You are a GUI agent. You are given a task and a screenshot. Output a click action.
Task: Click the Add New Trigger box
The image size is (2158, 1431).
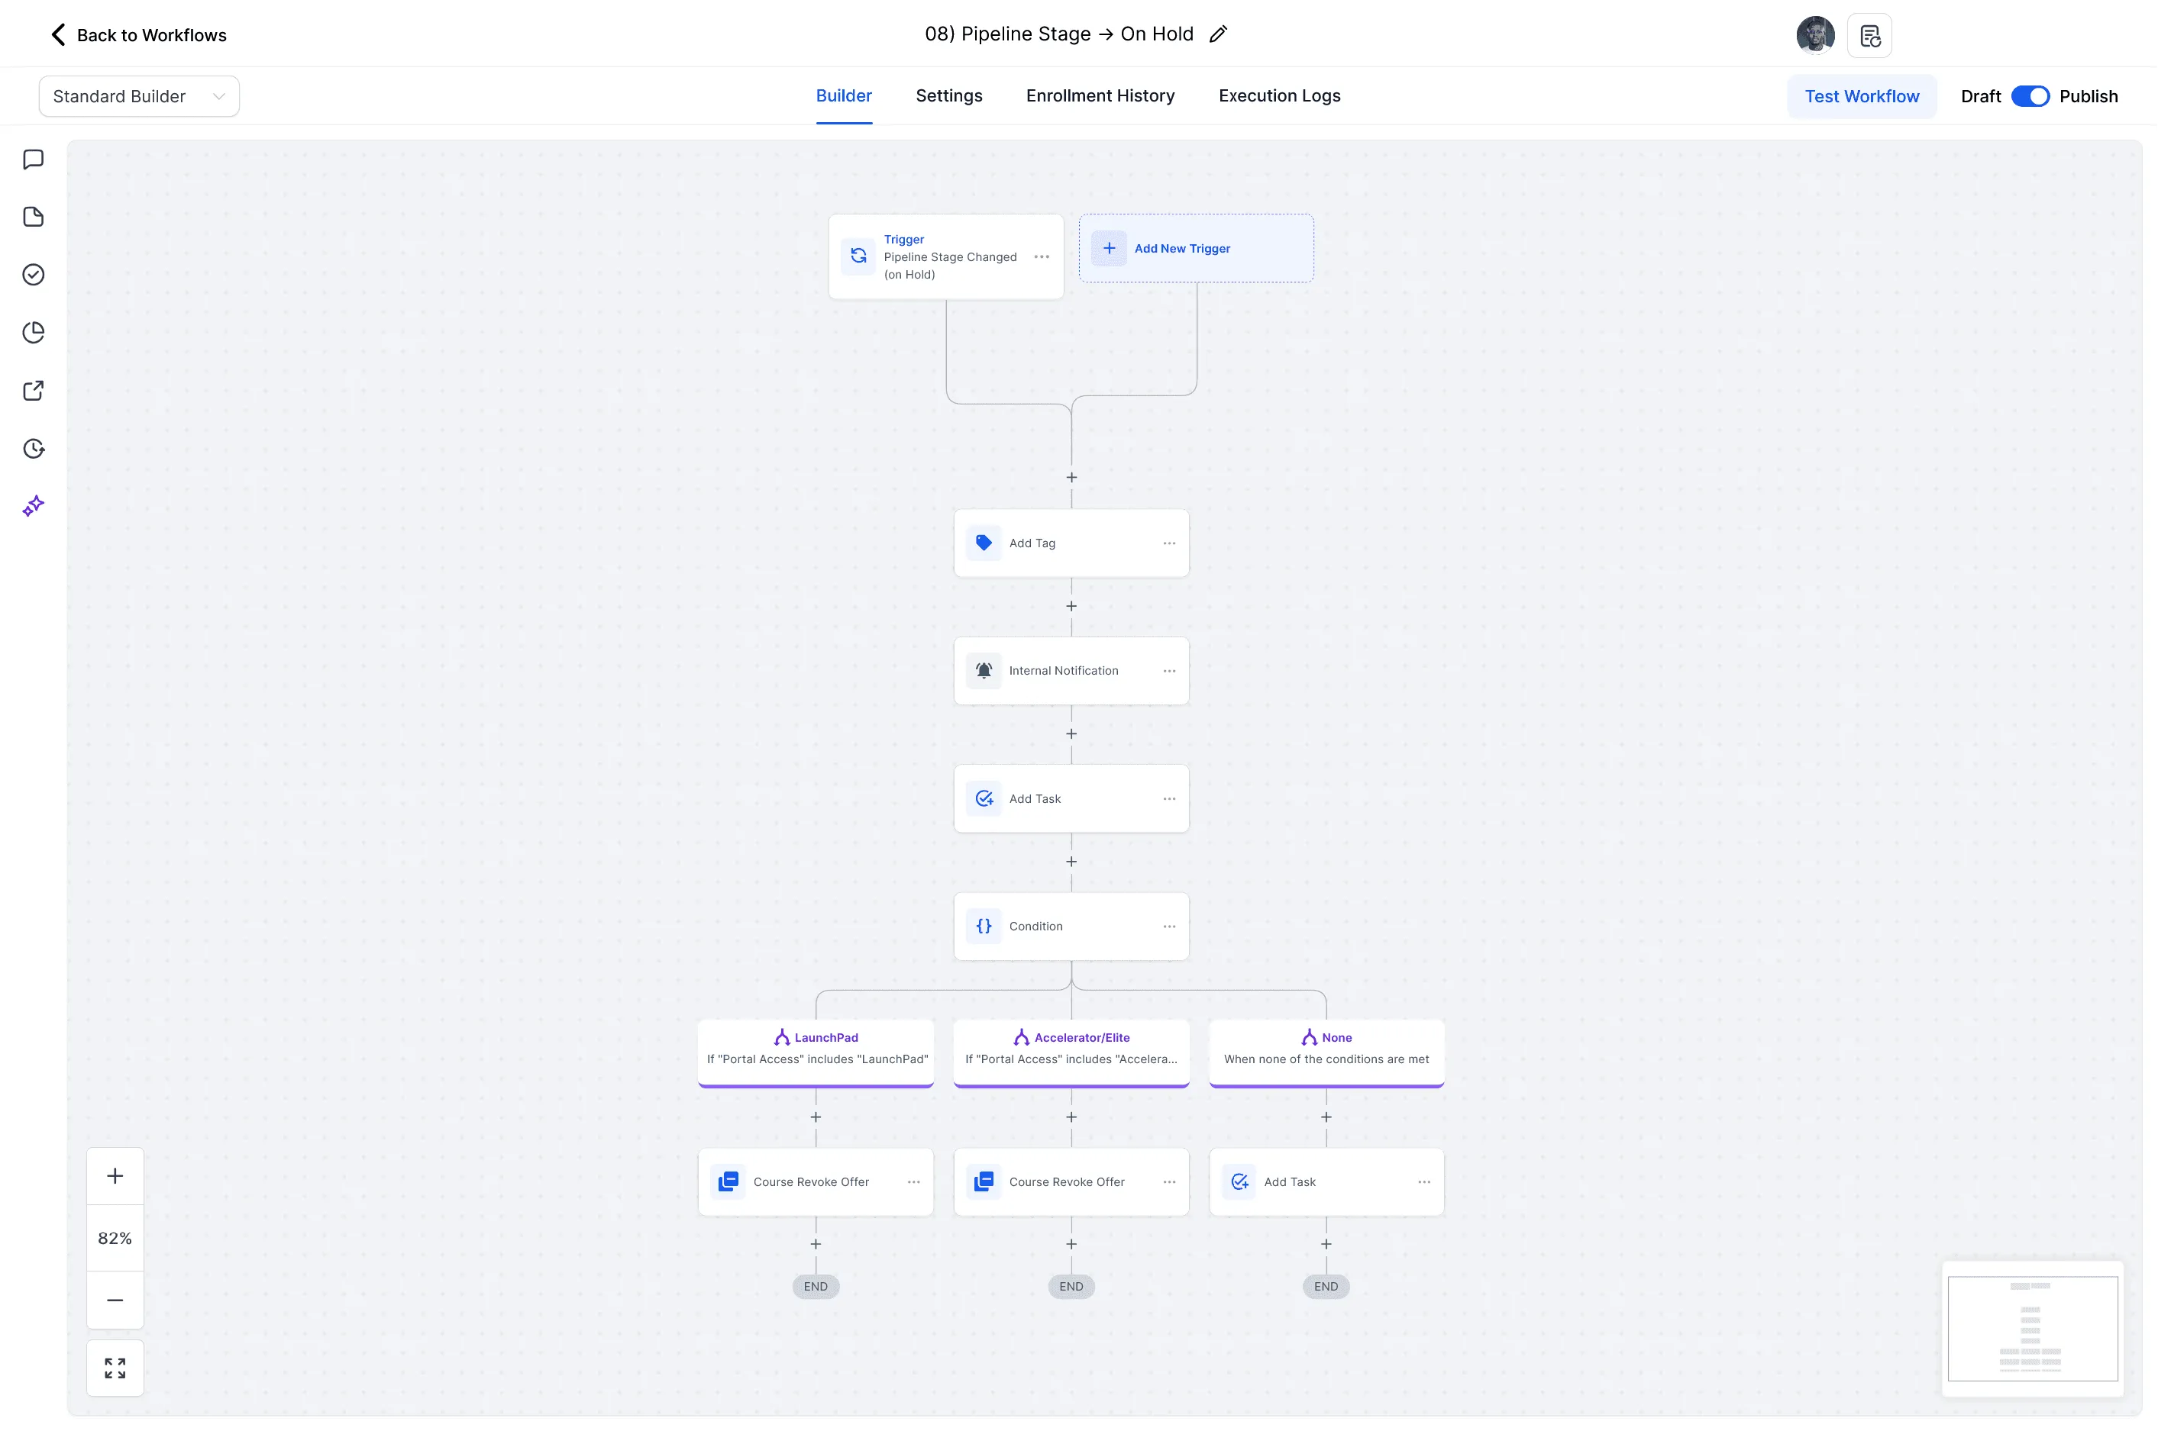click(x=1196, y=248)
